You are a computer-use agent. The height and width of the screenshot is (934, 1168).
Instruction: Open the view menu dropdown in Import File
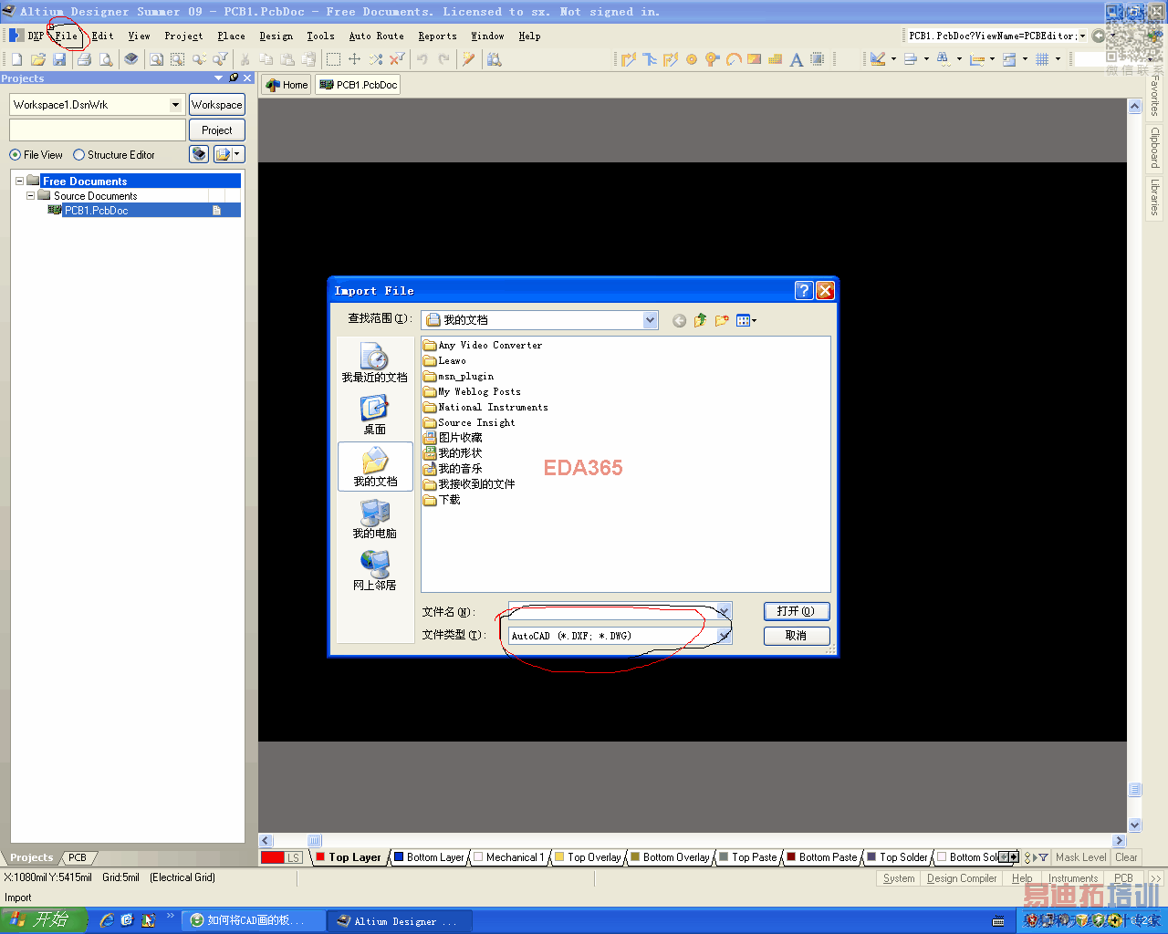[746, 320]
